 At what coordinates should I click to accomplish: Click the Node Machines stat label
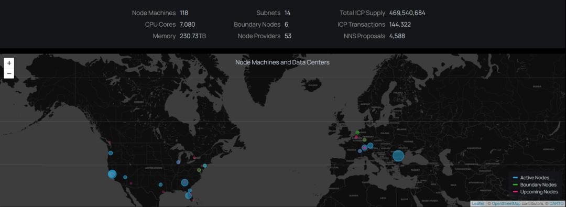pos(154,13)
